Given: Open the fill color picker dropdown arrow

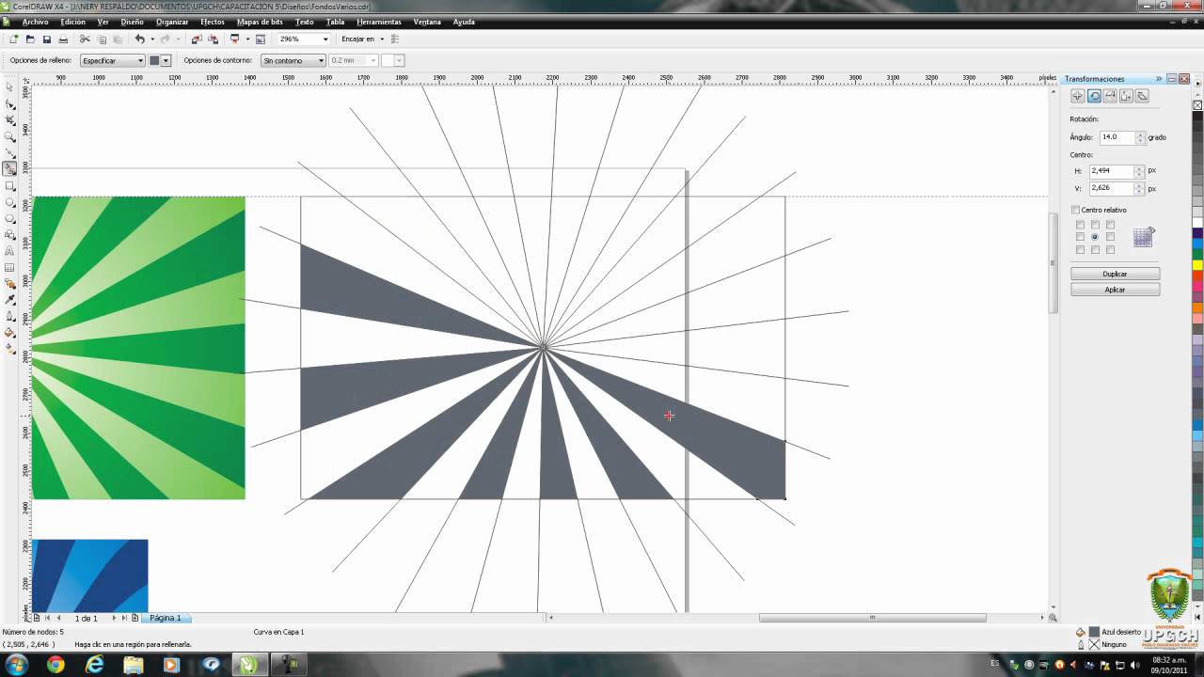Looking at the screenshot, I should pyautogui.click(x=166, y=60).
